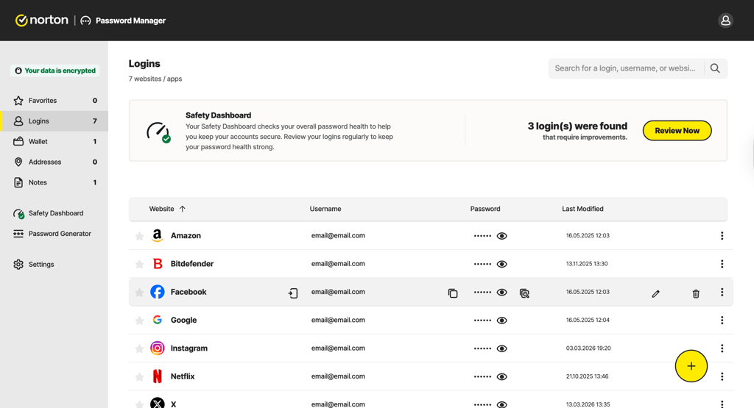Image resolution: width=754 pixels, height=408 pixels.
Task: Open Favorites in the sidebar
Action: tap(54, 100)
